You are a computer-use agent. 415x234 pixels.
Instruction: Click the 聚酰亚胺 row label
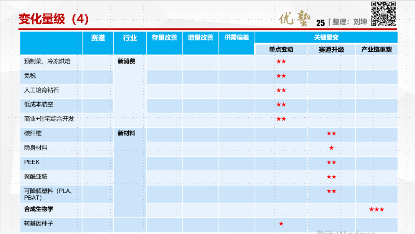[x=36, y=177]
